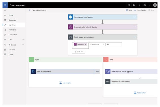Image resolution: width=160 pixels, height=107 pixels.
Task: Click the Dynamics icon on Save Invoice Details
Action: coord(33,71)
